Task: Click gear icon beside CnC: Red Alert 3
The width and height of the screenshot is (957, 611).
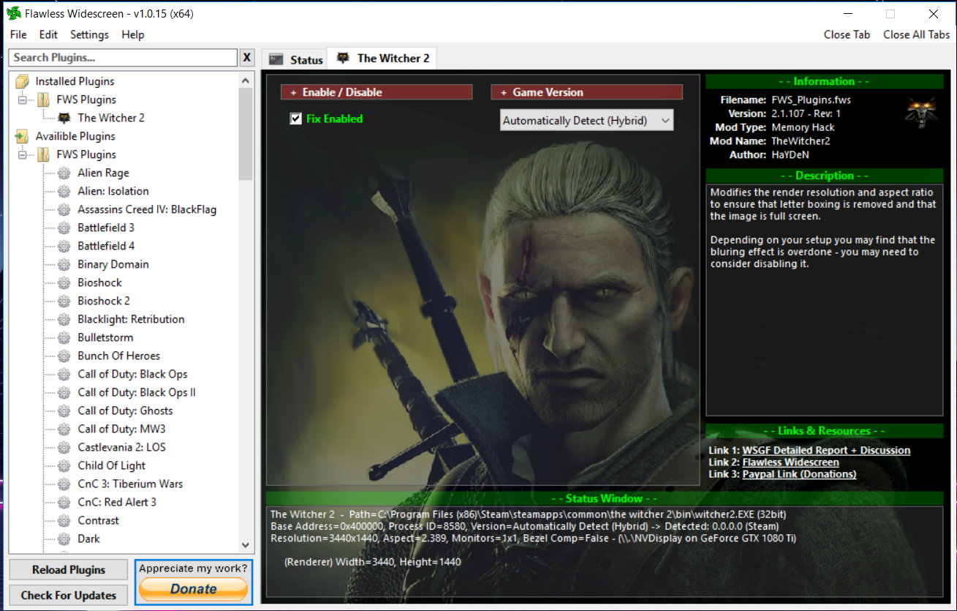Action: point(64,502)
